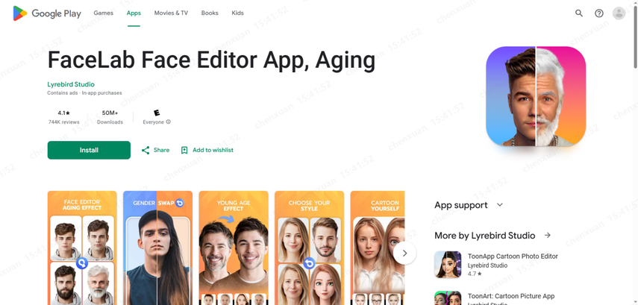Add to wishlist text button
This screenshot has width=638, height=305.
213,150
